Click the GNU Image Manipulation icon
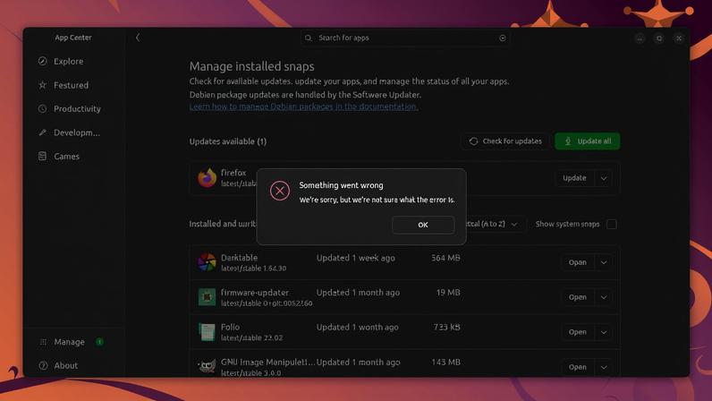712x401 pixels. coord(207,366)
